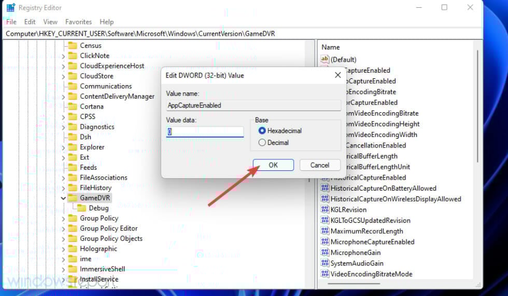The height and width of the screenshot is (296, 508).
Task: Click the Communications folder icon
Action: pyautogui.click(x=73, y=86)
